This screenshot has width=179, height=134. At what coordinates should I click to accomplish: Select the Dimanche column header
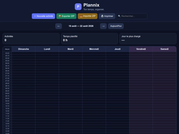pos(24,49)
